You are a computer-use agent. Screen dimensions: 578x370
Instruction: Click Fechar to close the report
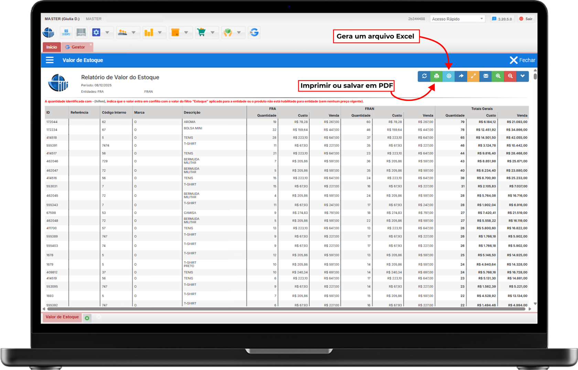(x=522, y=60)
